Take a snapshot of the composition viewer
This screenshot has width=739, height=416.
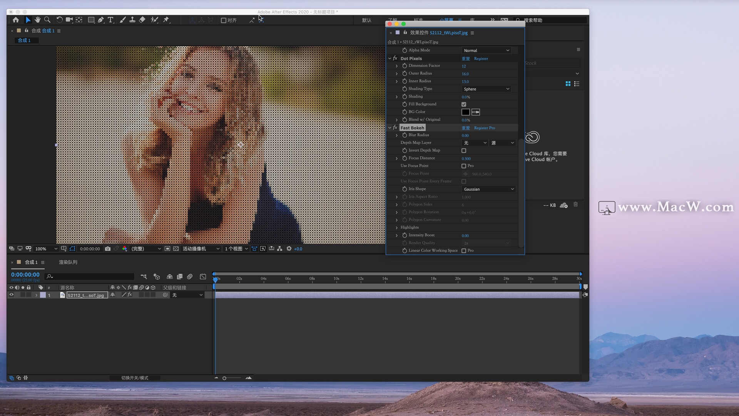pyautogui.click(x=108, y=249)
